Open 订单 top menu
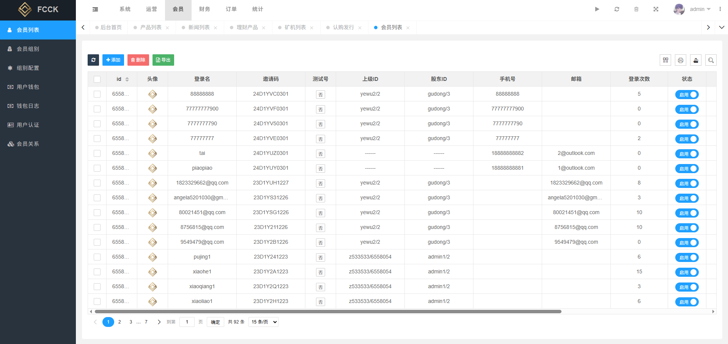Screen dimensions: 728x344 231,9
